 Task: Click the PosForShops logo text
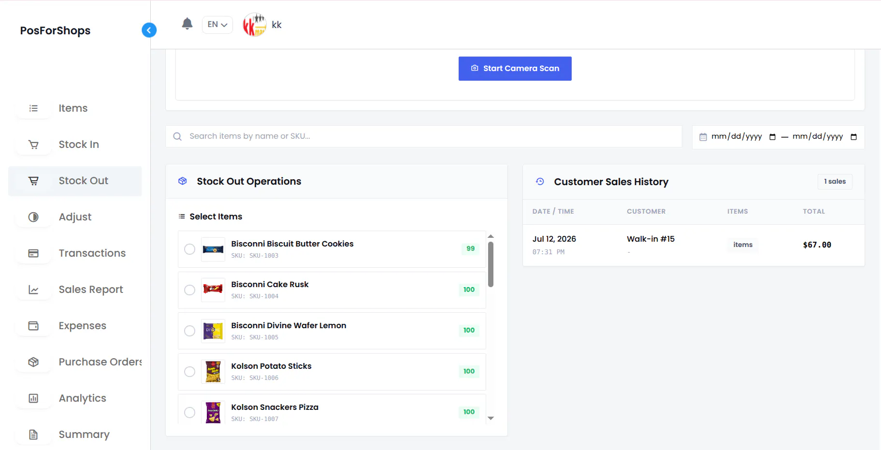[55, 30]
